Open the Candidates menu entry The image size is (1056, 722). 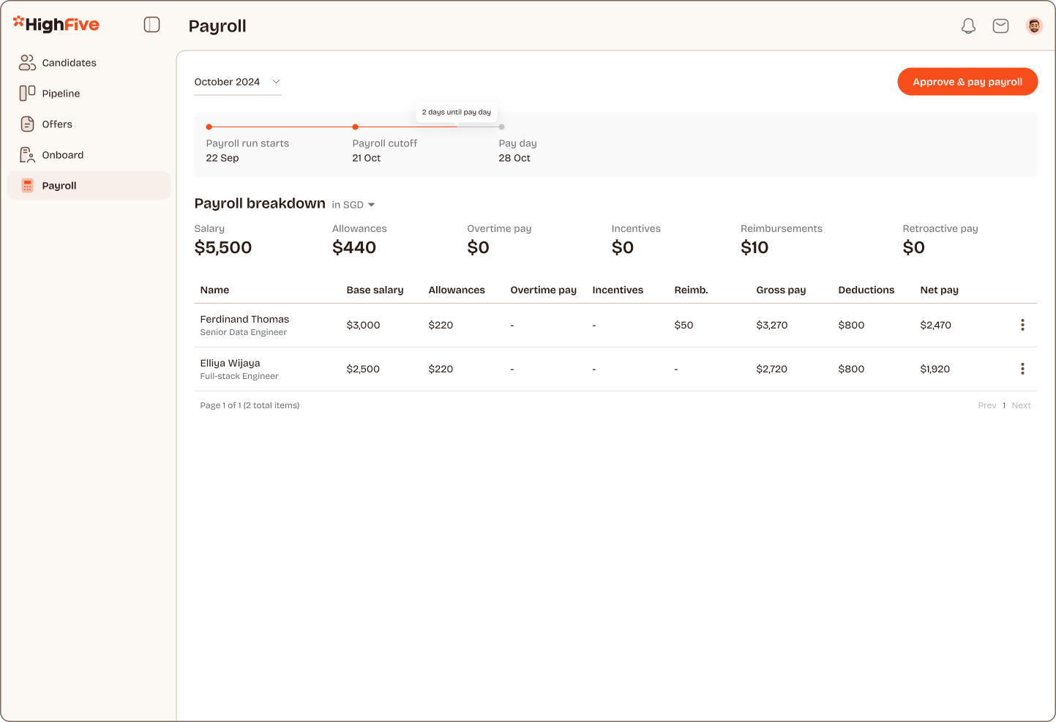pos(68,62)
